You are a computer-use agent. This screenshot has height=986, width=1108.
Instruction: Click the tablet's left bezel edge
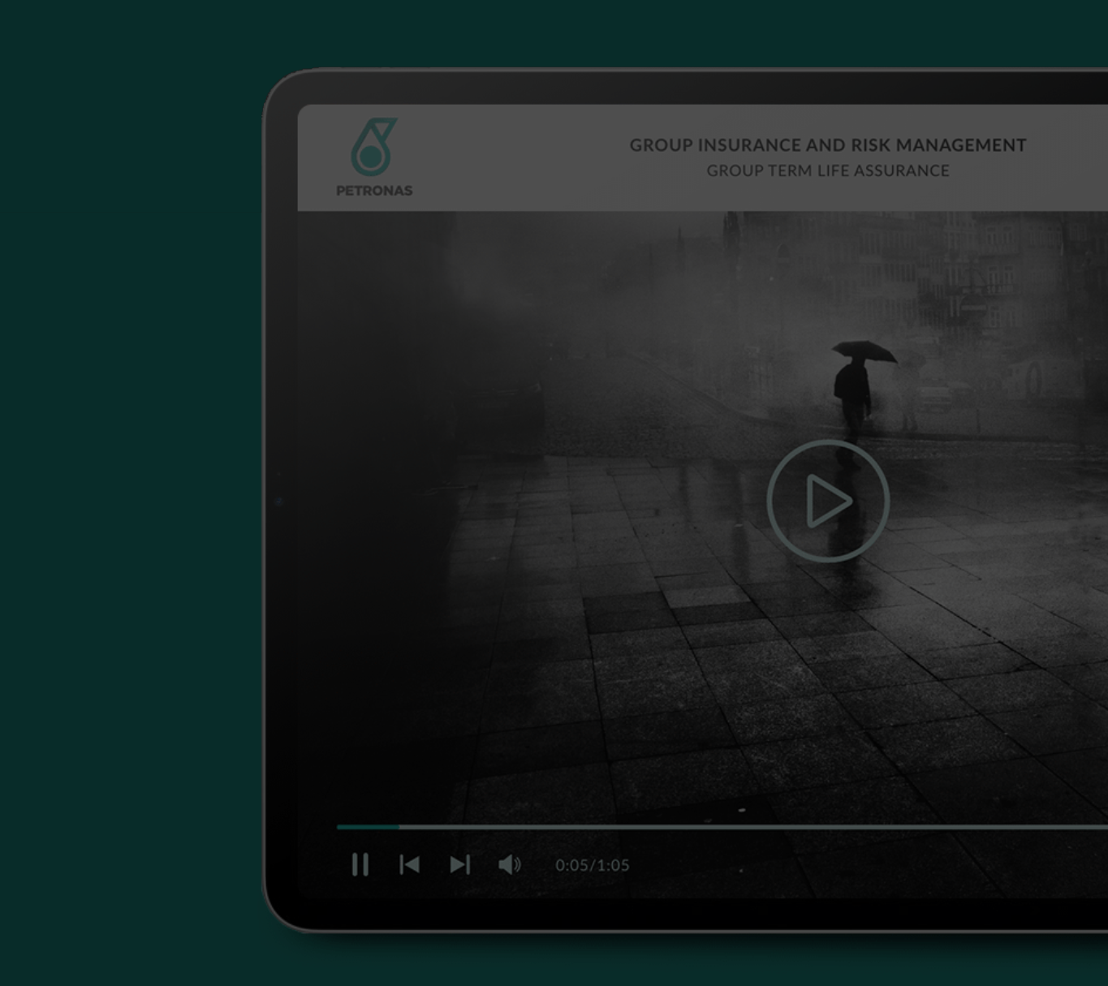(280, 503)
